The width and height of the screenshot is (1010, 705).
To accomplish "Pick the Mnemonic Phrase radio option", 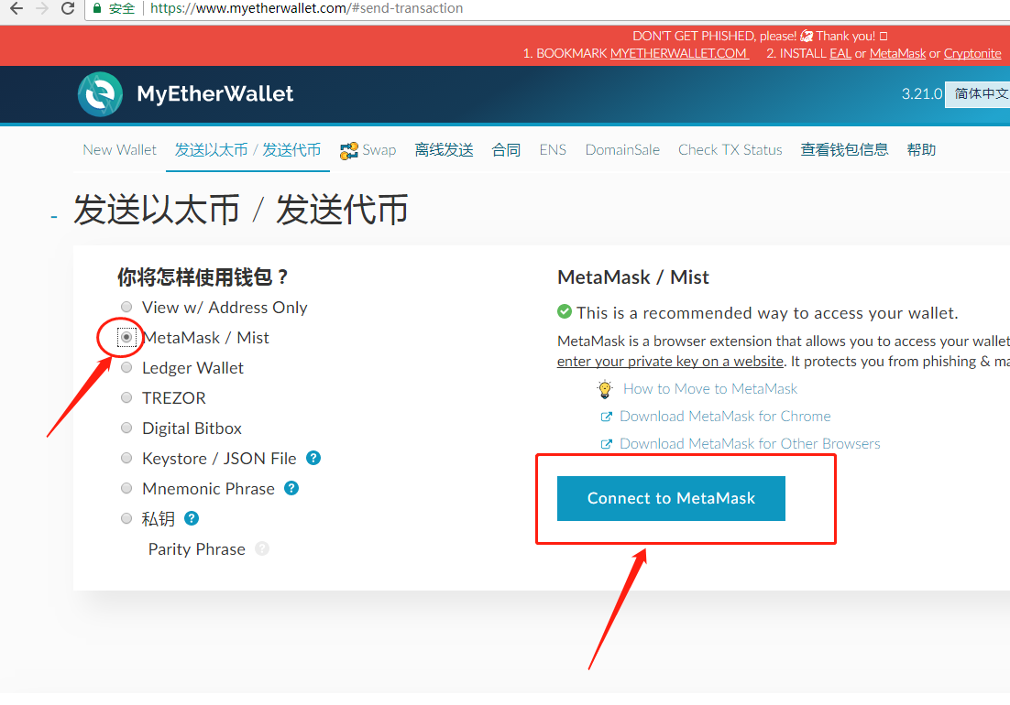I will pos(126,488).
